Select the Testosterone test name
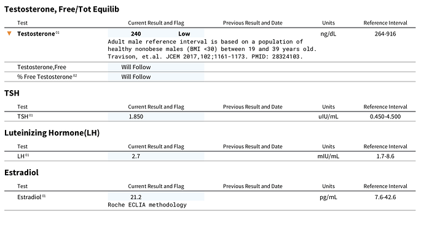424x228 pixels. (x=36, y=34)
